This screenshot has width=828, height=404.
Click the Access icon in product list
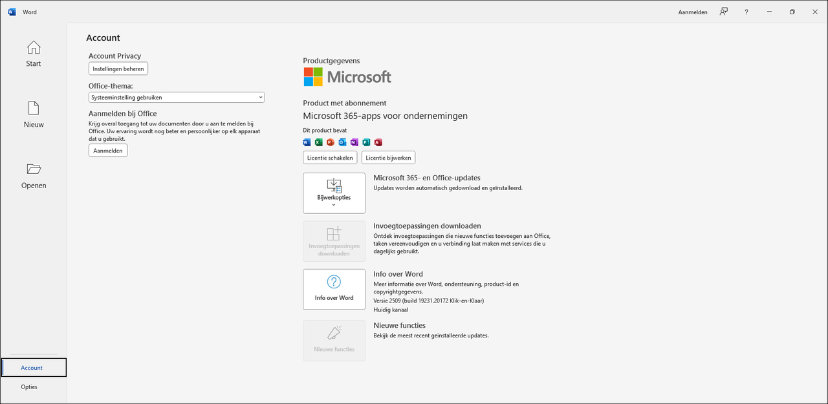378,142
